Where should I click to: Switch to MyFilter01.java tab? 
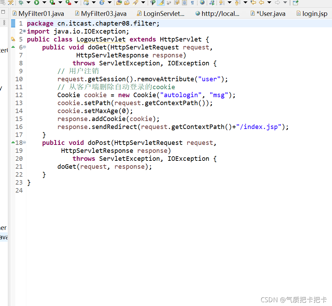tap(38, 13)
